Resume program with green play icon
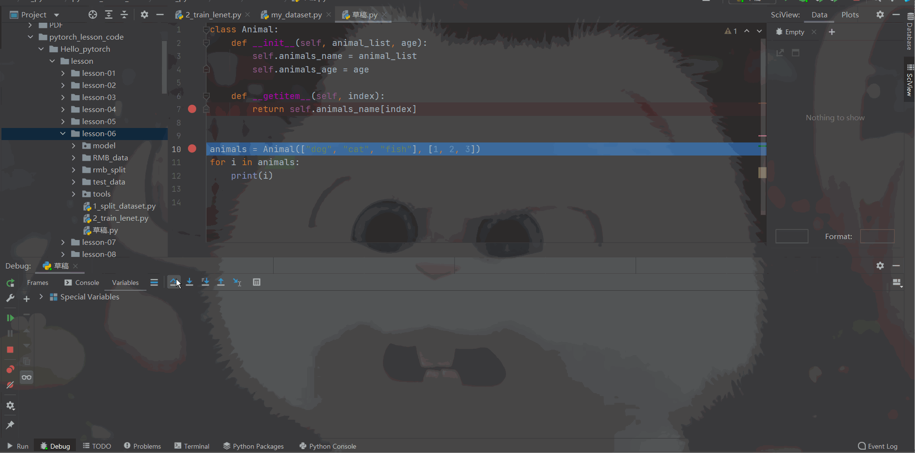Screen dimensions: 915x453 [x=10, y=318]
